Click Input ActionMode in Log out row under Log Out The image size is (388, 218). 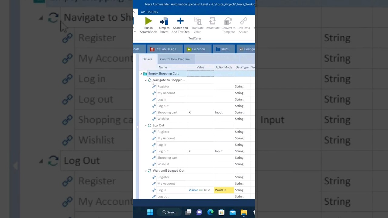point(219,151)
